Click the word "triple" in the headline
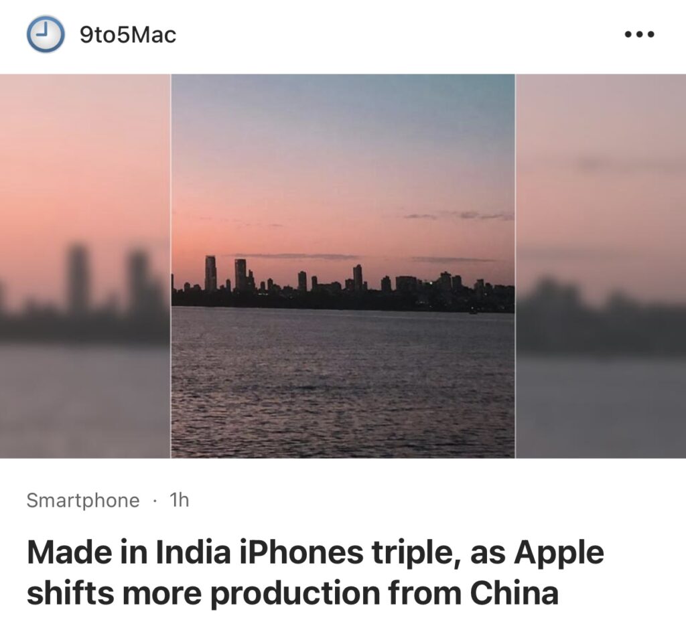 point(415,554)
